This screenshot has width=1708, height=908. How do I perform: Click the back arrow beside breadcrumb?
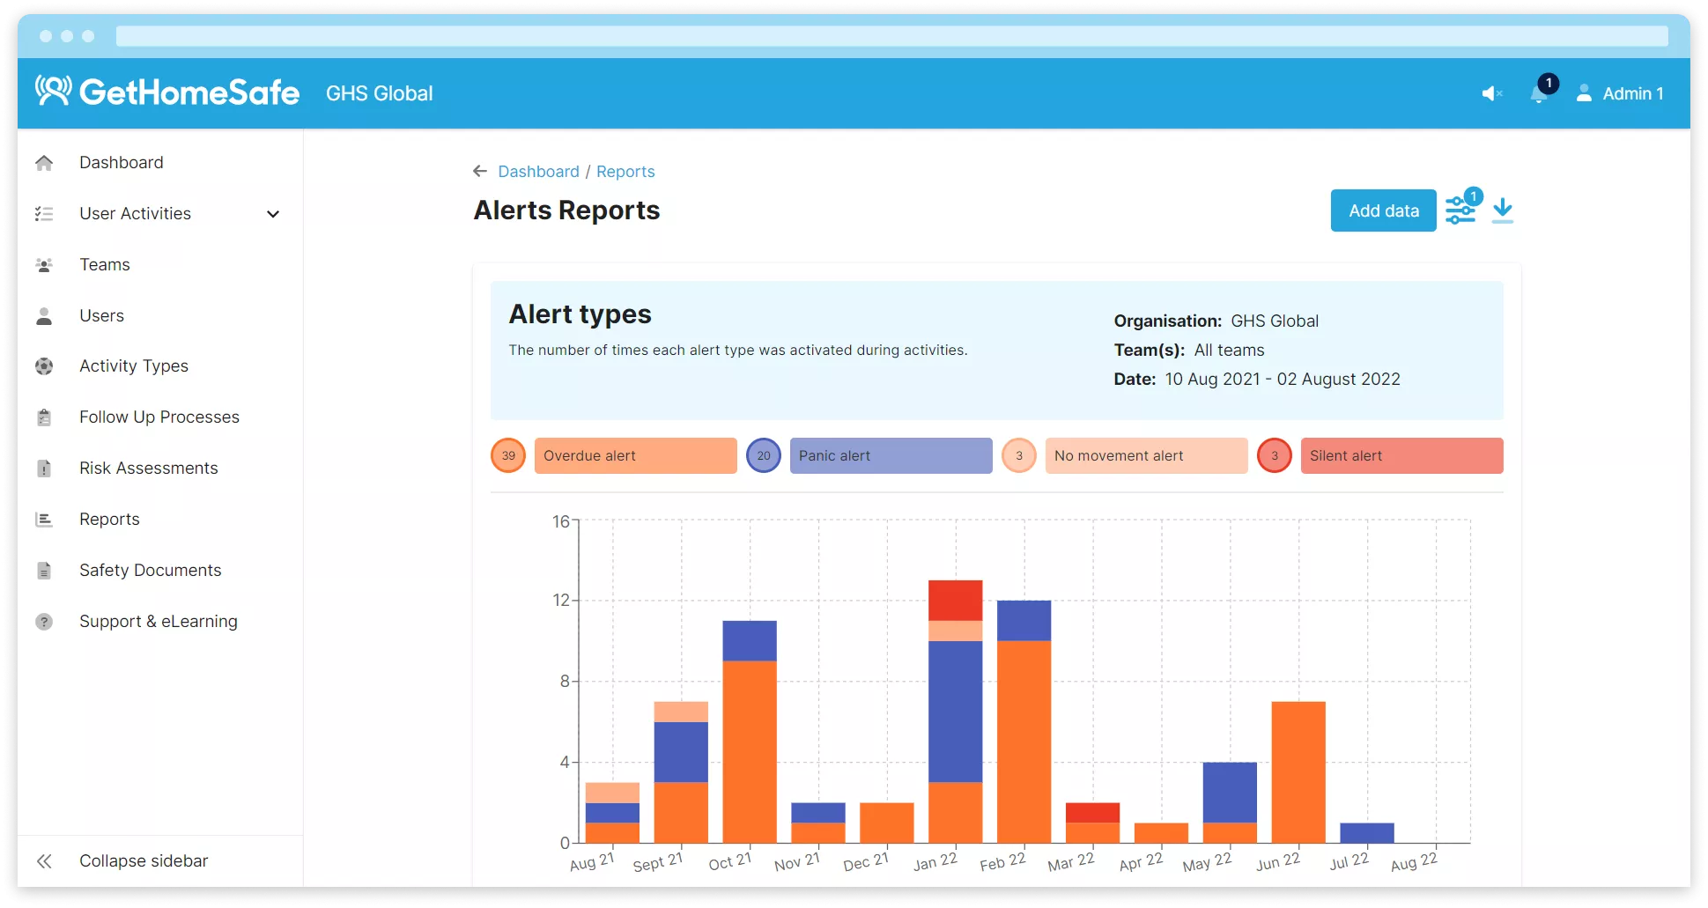(x=480, y=171)
